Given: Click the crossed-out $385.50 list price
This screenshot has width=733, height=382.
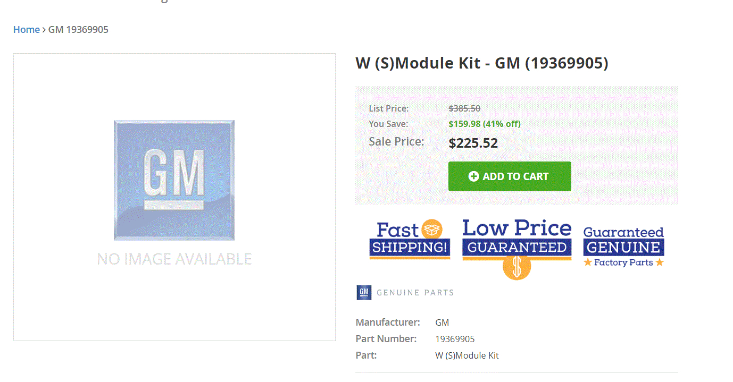Looking at the screenshot, I should (464, 108).
